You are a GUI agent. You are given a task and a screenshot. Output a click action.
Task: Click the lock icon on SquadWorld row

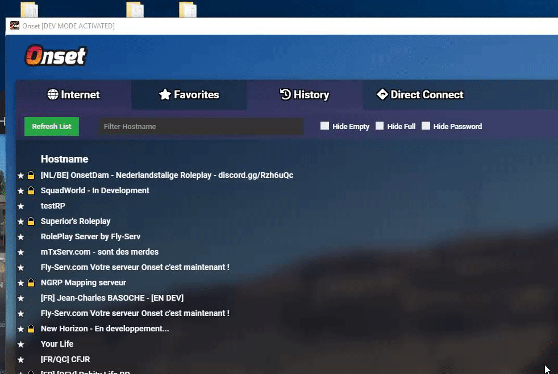[x=31, y=190]
